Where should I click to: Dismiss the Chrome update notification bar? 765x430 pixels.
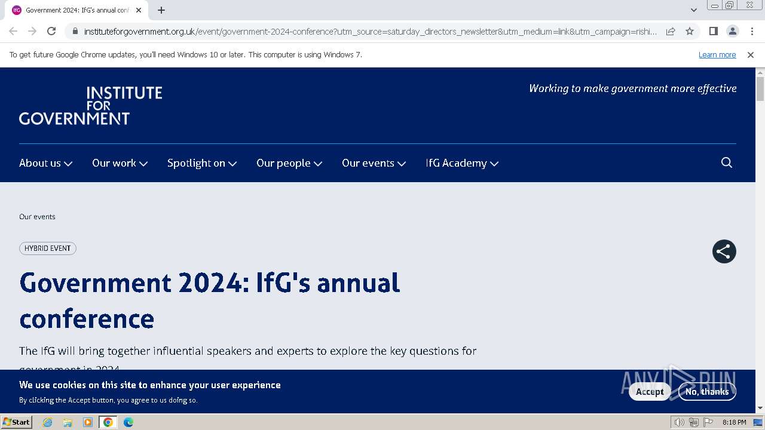point(751,55)
